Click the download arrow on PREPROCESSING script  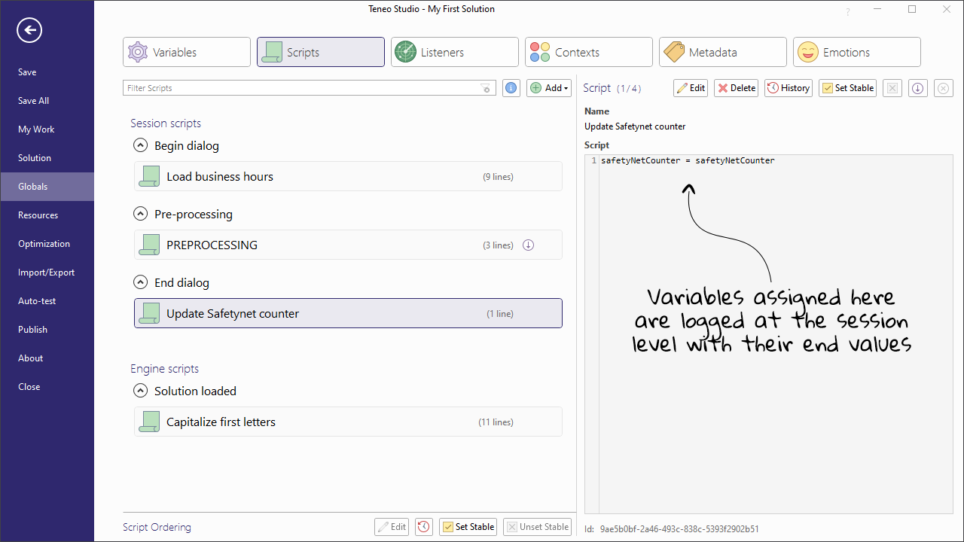coord(528,245)
